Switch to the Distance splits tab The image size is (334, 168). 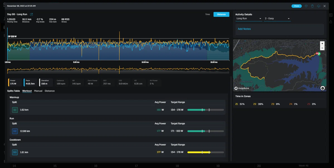pyautogui.click(x=50, y=91)
